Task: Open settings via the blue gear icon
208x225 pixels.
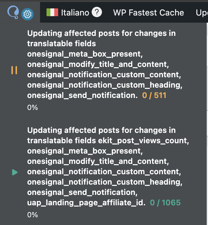Action: pos(27,14)
